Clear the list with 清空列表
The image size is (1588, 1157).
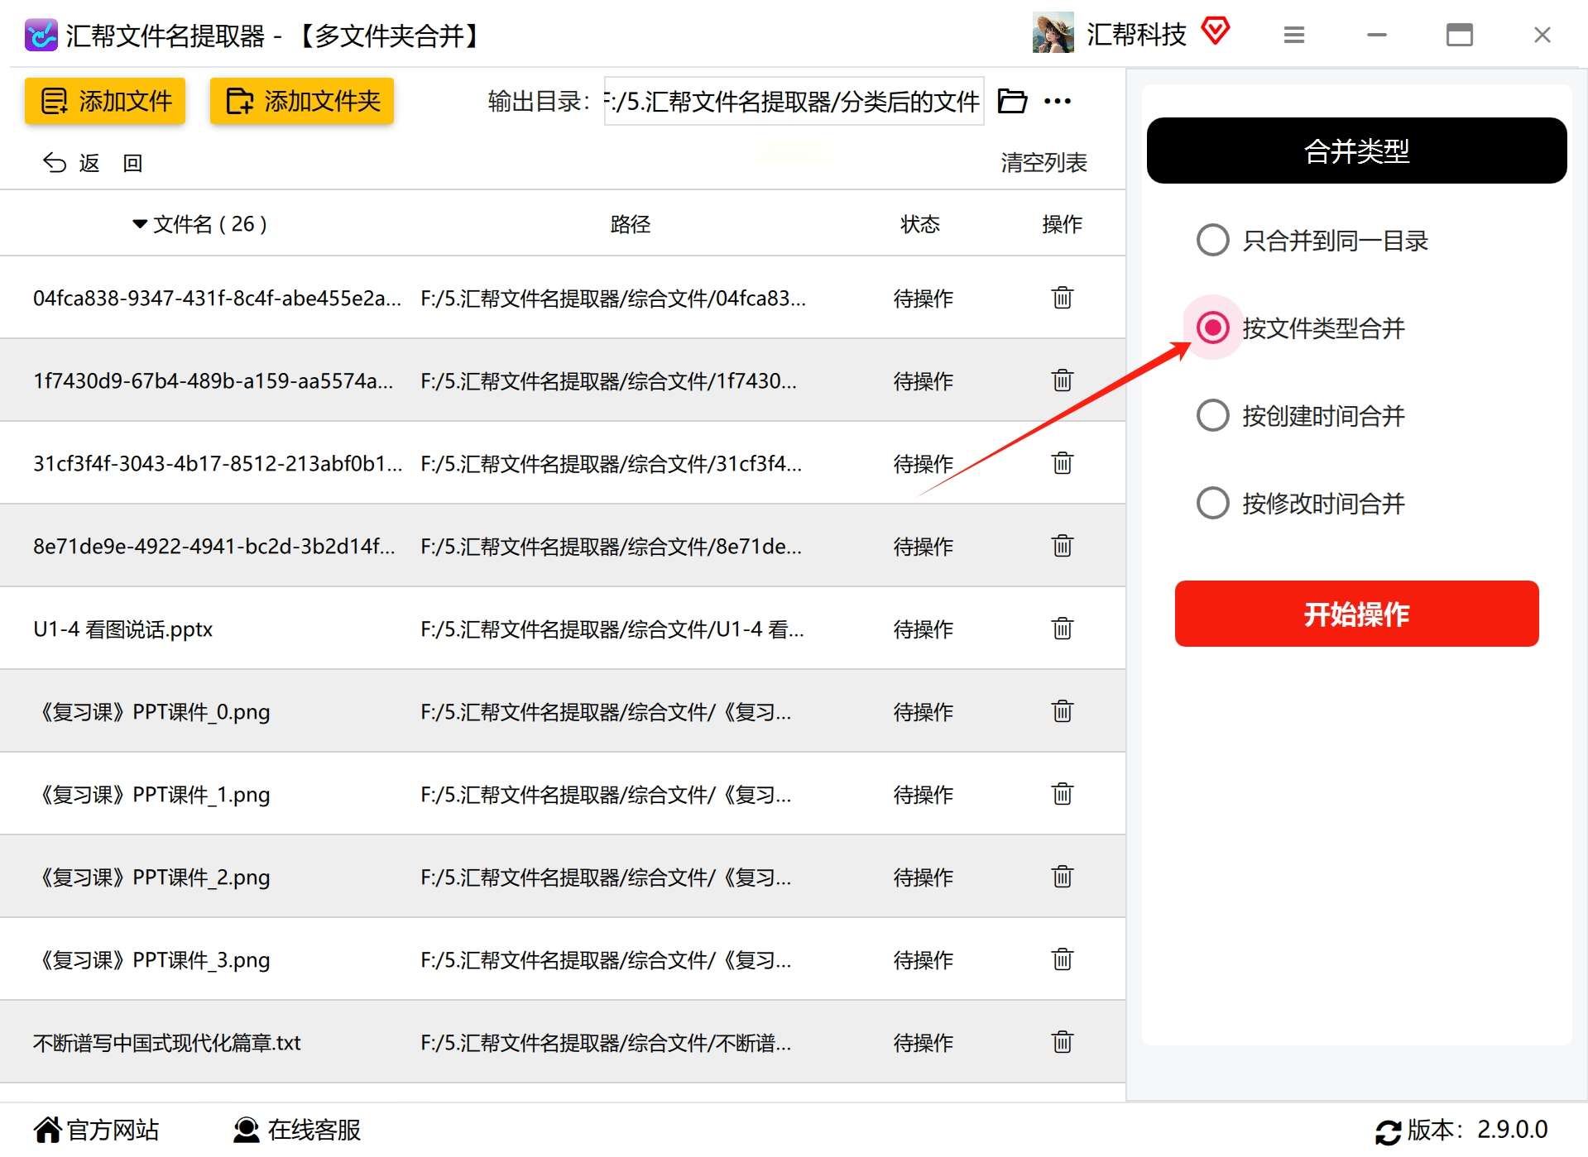point(1043,163)
